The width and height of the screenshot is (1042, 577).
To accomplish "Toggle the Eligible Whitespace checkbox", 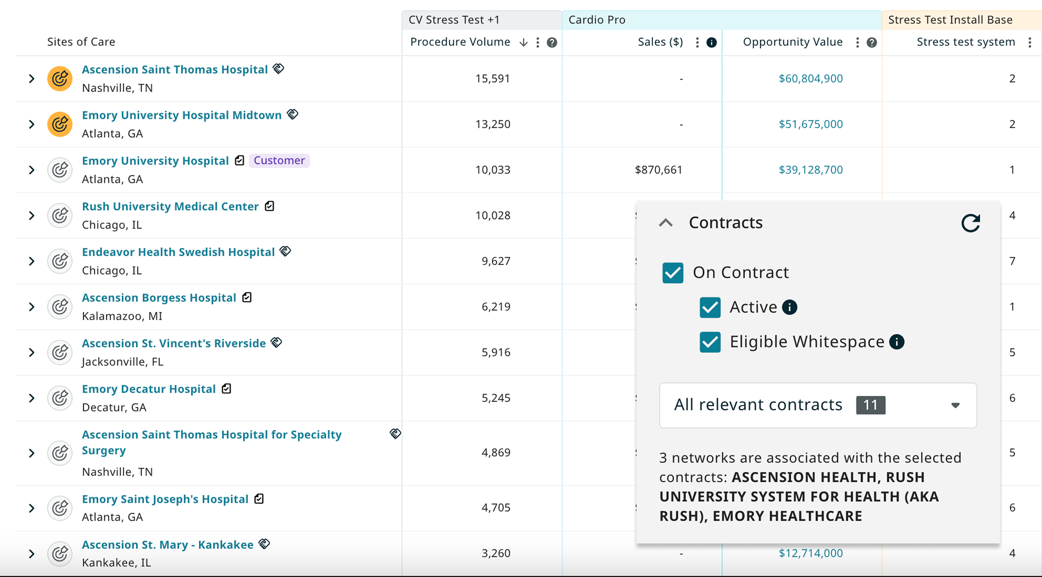I will tap(710, 343).
